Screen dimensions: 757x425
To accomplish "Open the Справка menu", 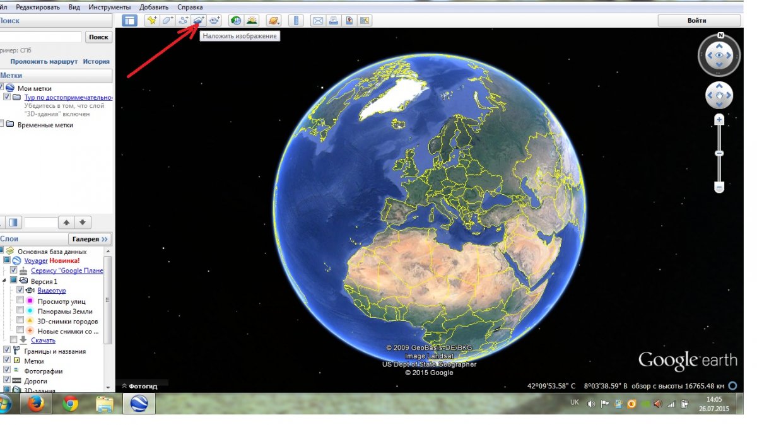I will pyautogui.click(x=190, y=7).
